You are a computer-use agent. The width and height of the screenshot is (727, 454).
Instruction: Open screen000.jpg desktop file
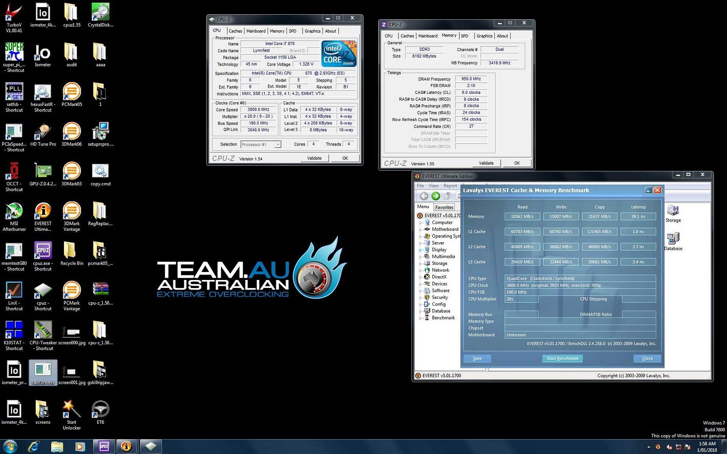pos(72,336)
